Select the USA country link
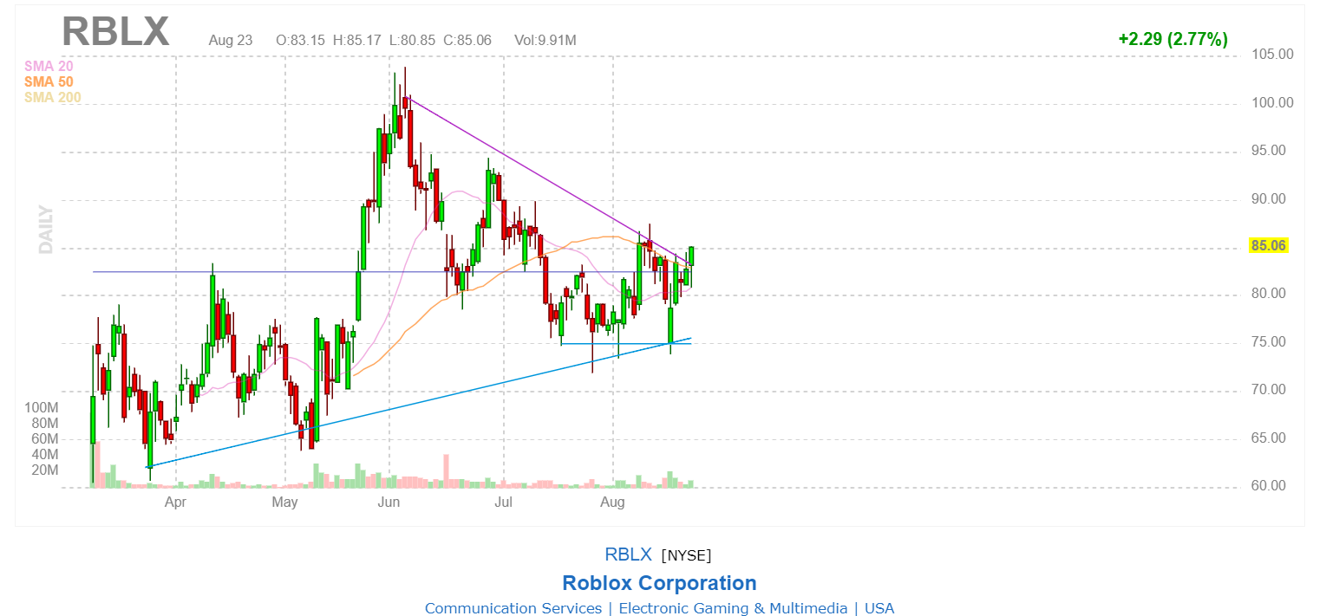The image size is (1339, 616). (879, 608)
